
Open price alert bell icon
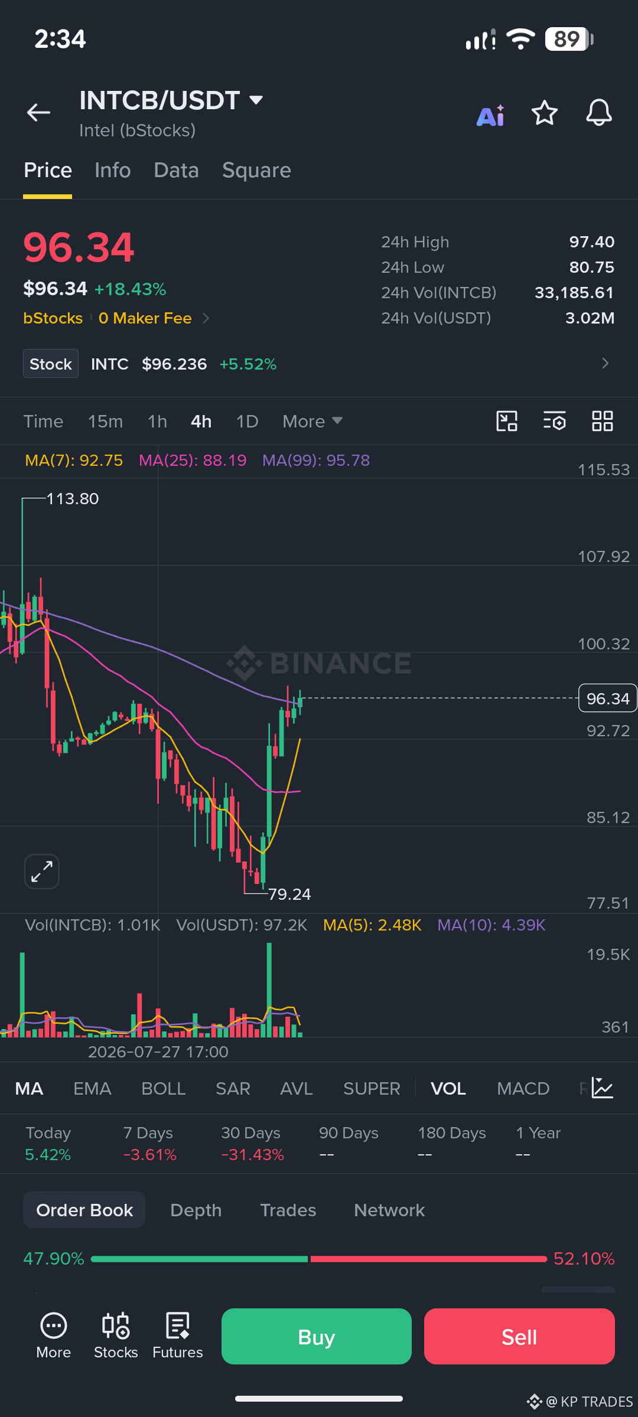599,112
